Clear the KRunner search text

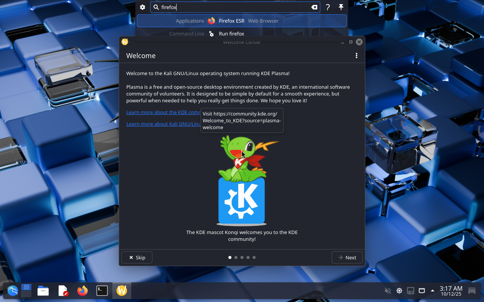coord(314,7)
